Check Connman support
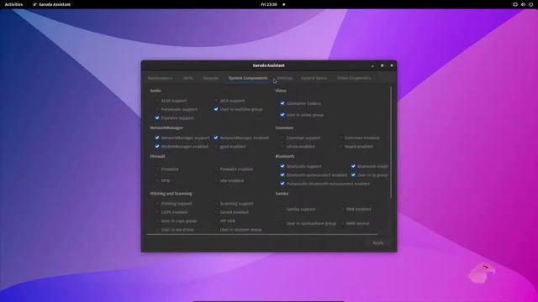This screenshot has width=538, height=302. point(282,138)
